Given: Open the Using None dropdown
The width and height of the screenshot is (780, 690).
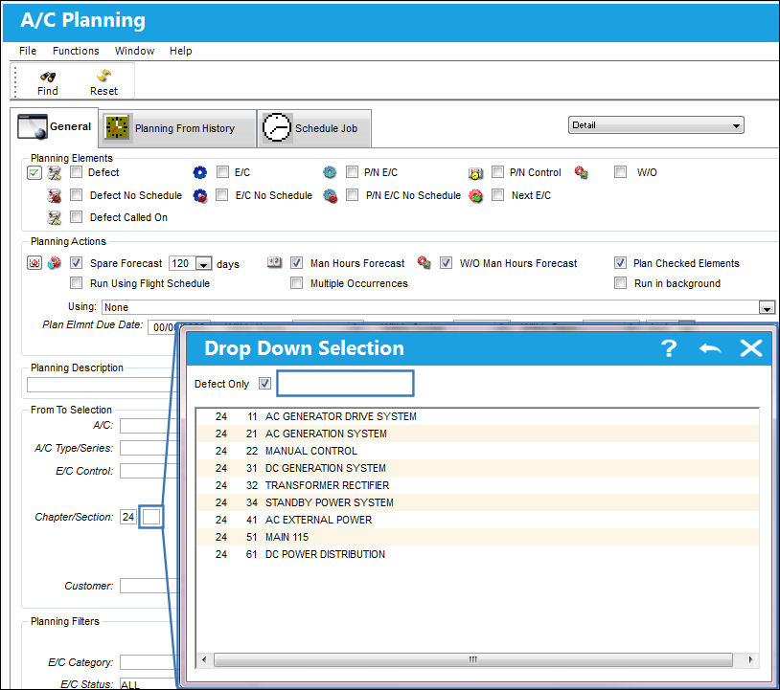Looking at the screenshot, I should [x=767, y=307].
